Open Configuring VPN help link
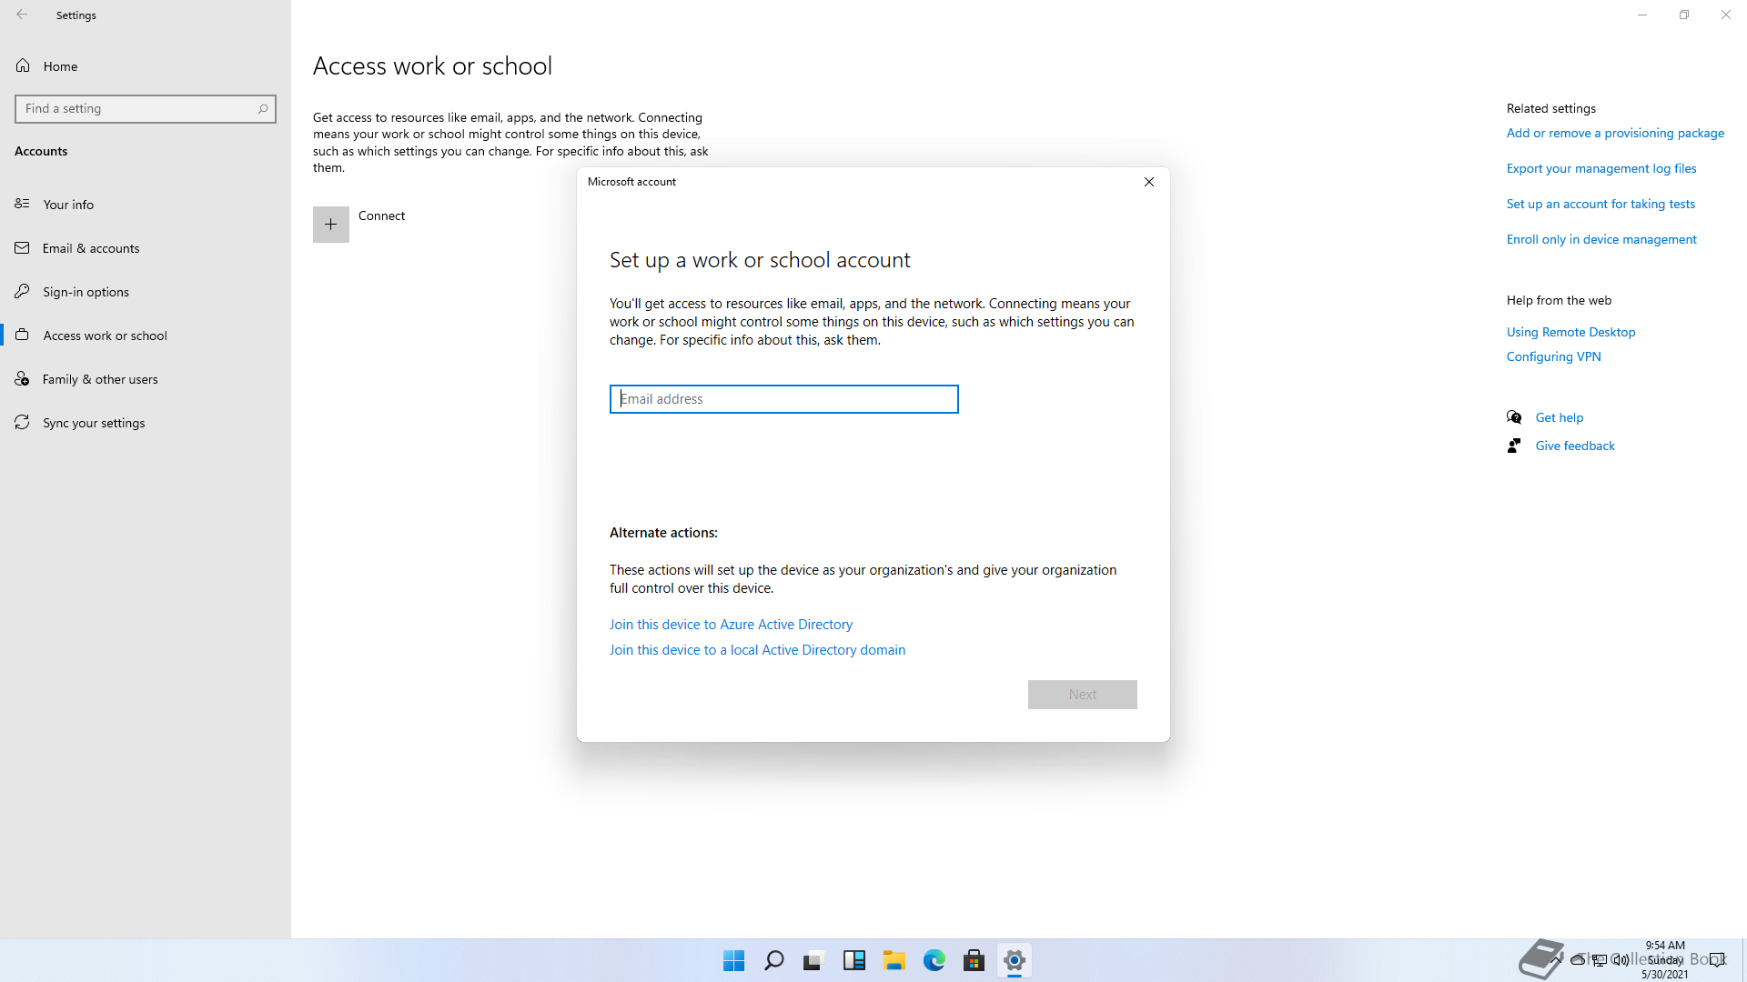This screenshot has width=1747, height=982. tap(1553, 356)
